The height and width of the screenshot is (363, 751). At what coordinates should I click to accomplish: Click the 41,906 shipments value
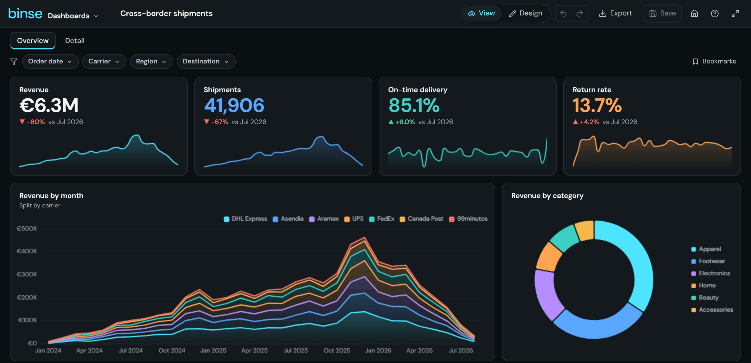(234, 105)
